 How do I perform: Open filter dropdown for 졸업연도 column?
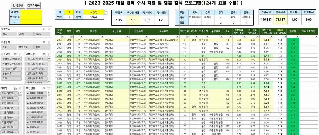click(x=63, y=37)
